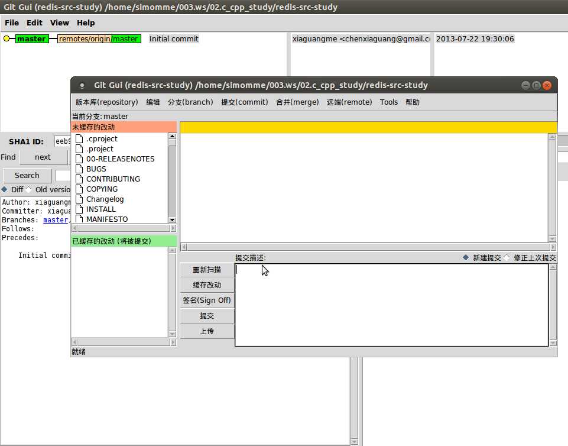Select 新建提交 (new commit) radio button

[x=466, y=257]
